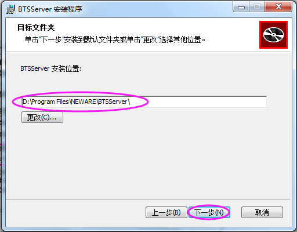The image size is (297, 232).
Task: Focus the install path text field
Action: pyautogui.click(x=144, y=101)
